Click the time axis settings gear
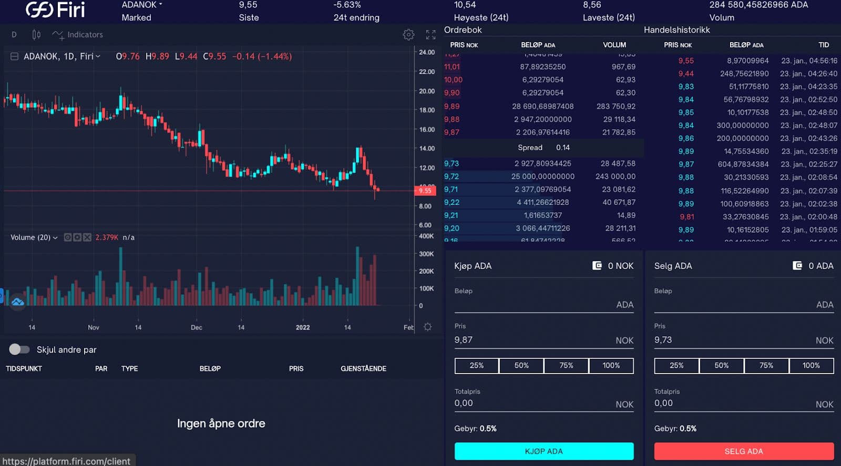 pos(428,327)
